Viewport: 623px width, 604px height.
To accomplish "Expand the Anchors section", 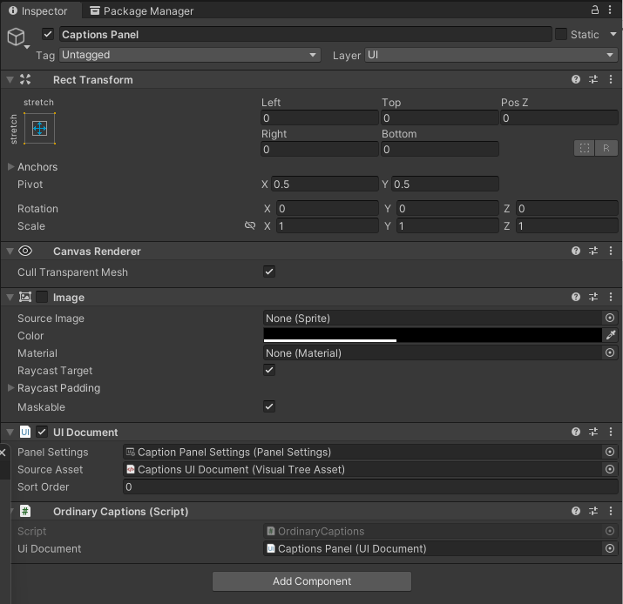I will point(11,167).
